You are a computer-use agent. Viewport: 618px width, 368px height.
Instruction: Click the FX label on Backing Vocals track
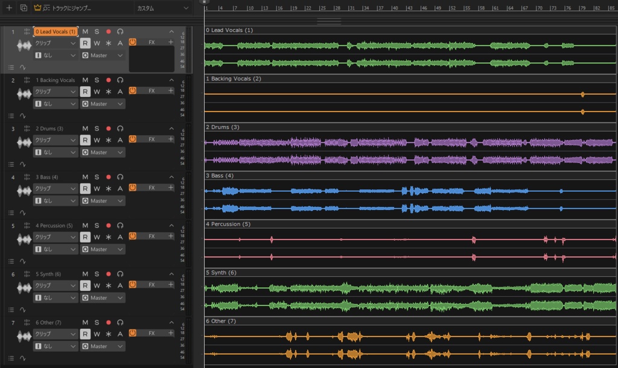click(x=151, y=90)
